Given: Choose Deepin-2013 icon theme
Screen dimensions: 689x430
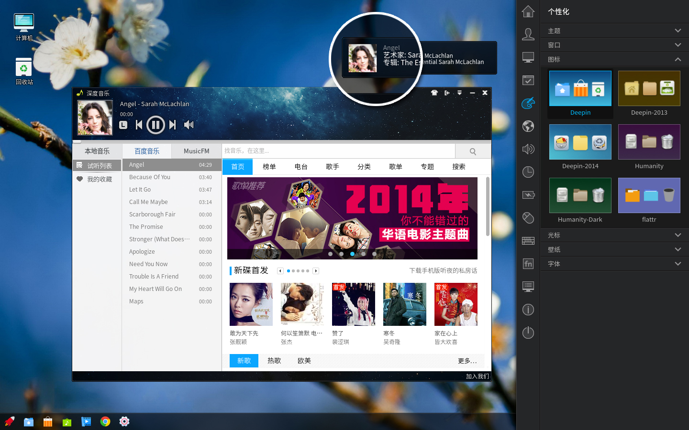Looking at the screenshot, I should coord(649,94).
